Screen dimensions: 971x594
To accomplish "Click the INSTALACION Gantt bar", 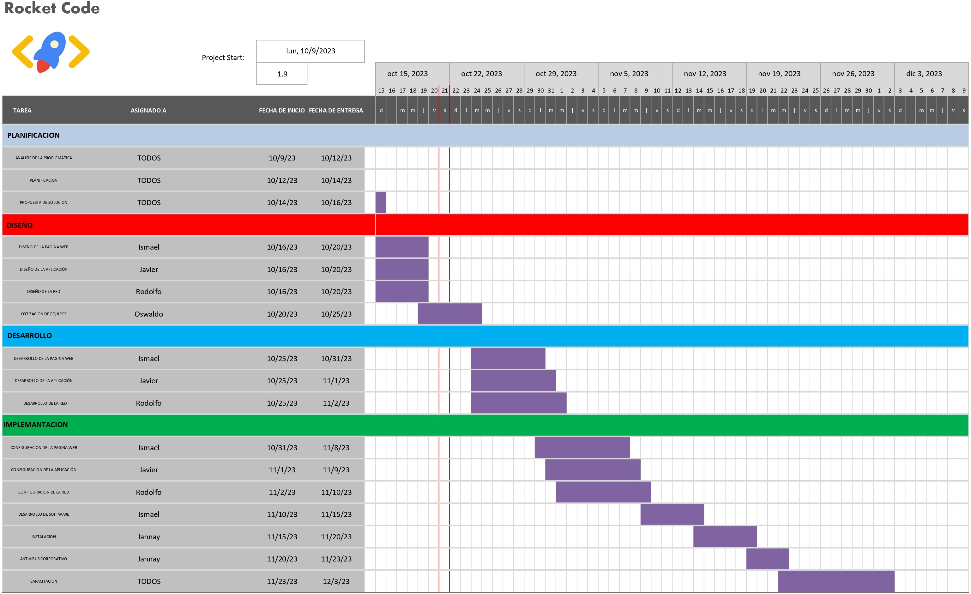I will coord(725,536).
